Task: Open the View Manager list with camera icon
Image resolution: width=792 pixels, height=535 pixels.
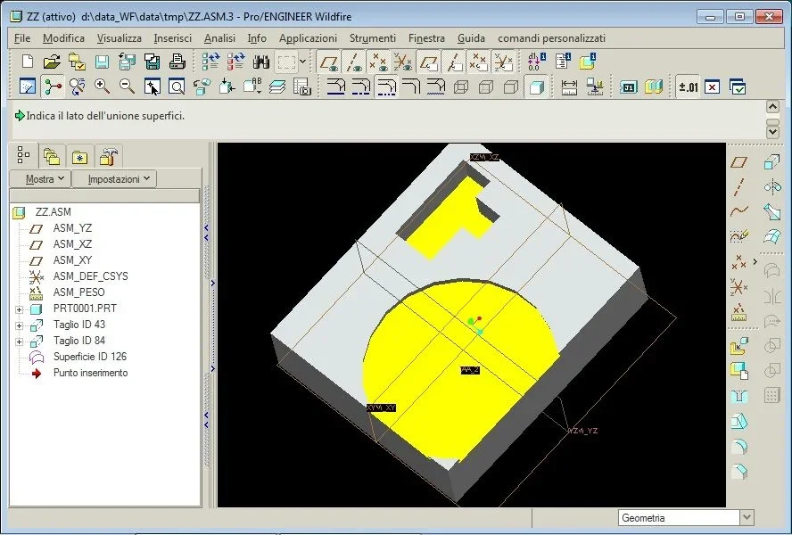Action: click(302, 86)
